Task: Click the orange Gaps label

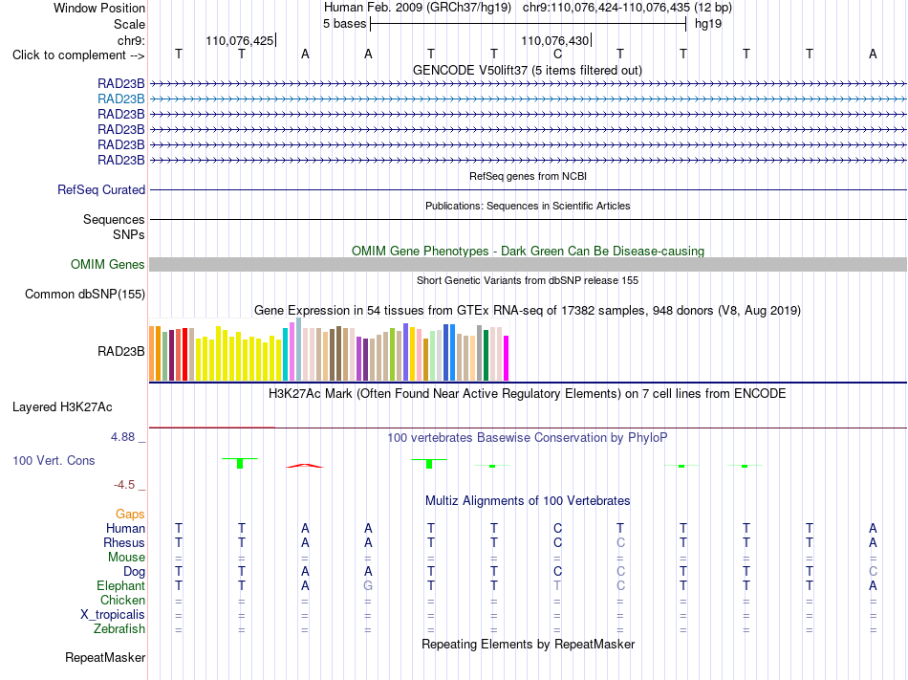Action: [x=130, y=515]
